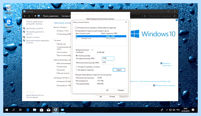Click 'Рекомендуется' 1671 МБ value
201x116 pixels.
[x=100, y=81]
